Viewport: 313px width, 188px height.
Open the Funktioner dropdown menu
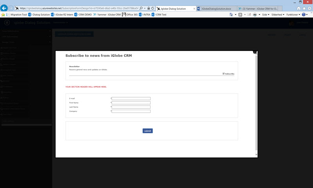293,14
